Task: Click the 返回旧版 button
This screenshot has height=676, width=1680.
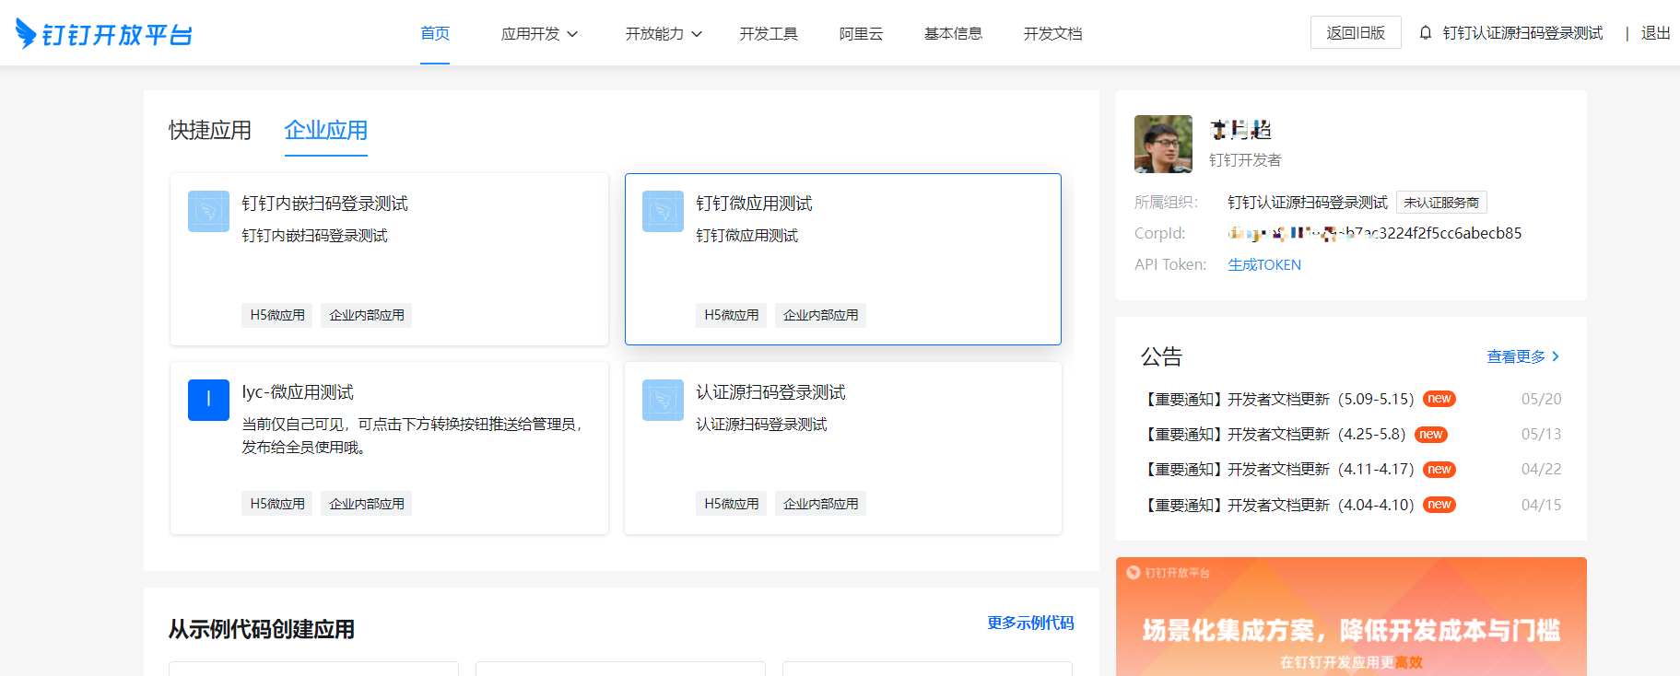Action: 1355,33
